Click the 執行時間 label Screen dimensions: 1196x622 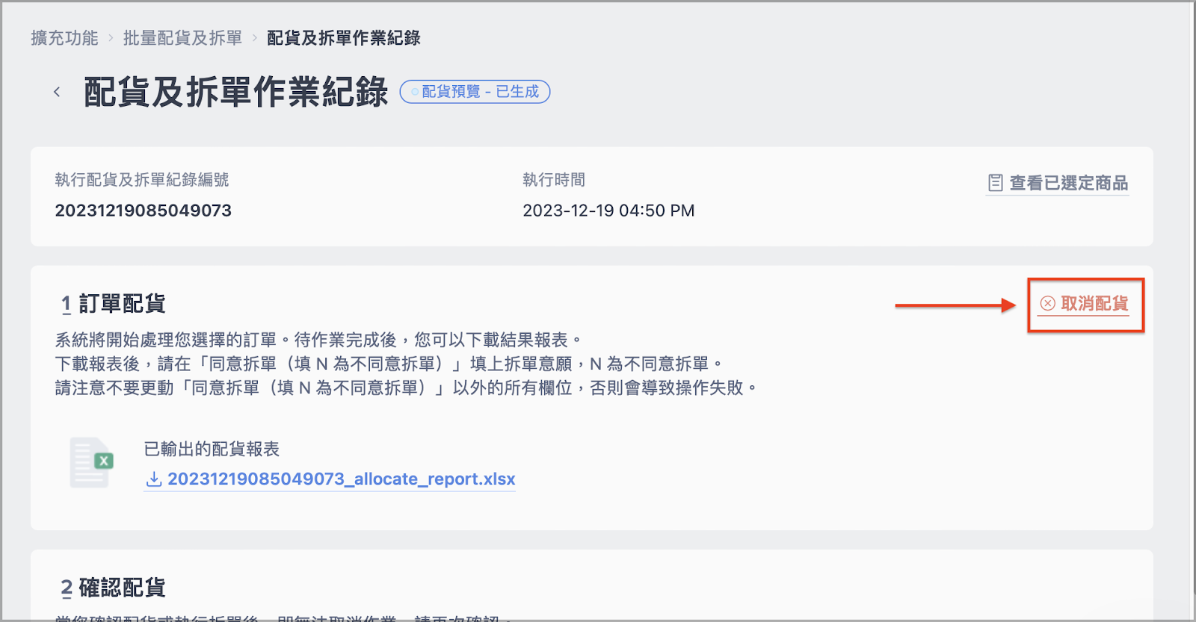[554, 180]
